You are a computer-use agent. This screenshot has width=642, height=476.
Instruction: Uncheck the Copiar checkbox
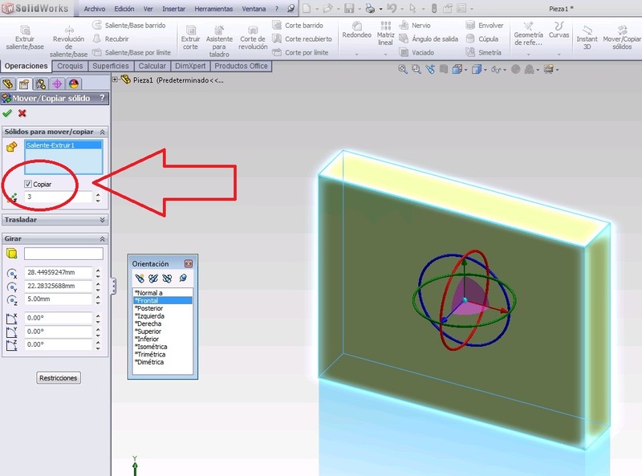pyautogui.click(x=29, y=184)
